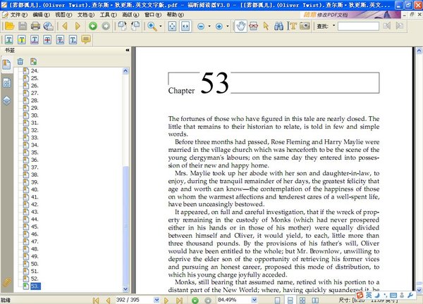Viewport: 423px width, 304px height.
Task: Click the email globe icon in toolbar
Action: pos(49,26)
